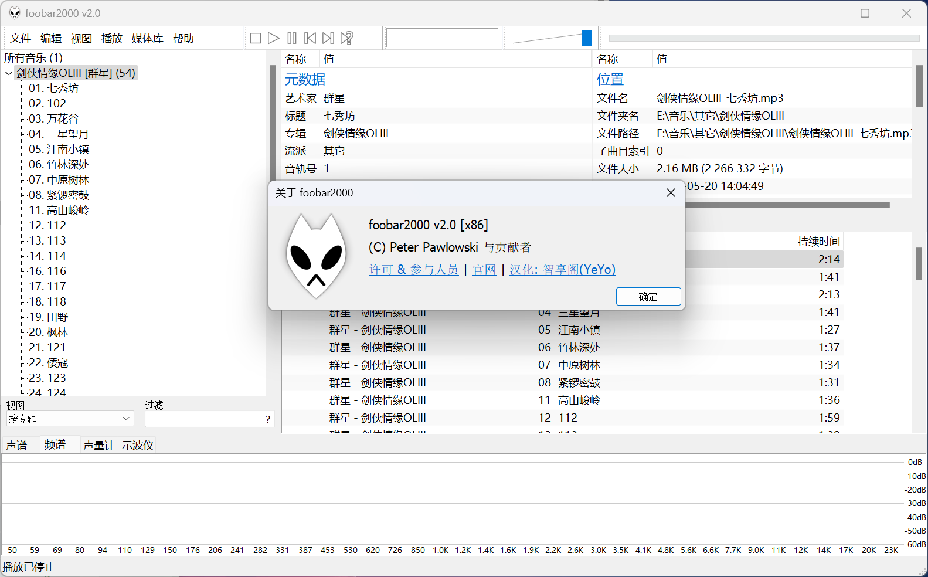Select track 03. 万花谷 in tree

point(53,119)
